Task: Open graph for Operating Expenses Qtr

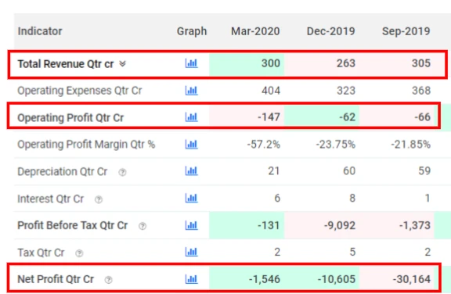Action: point(191,91)
